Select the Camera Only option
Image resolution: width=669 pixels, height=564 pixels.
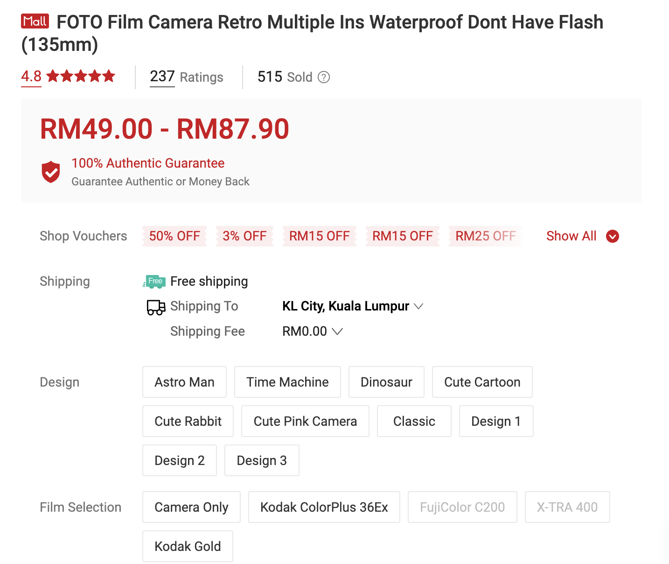coord(191,507)
